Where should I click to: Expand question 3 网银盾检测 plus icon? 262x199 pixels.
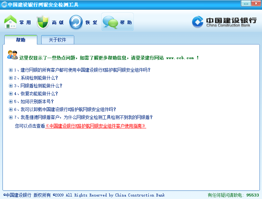coord(11,86)
